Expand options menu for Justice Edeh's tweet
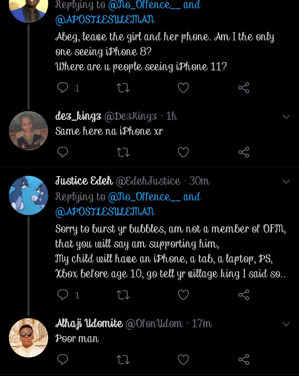 (286, 182)
